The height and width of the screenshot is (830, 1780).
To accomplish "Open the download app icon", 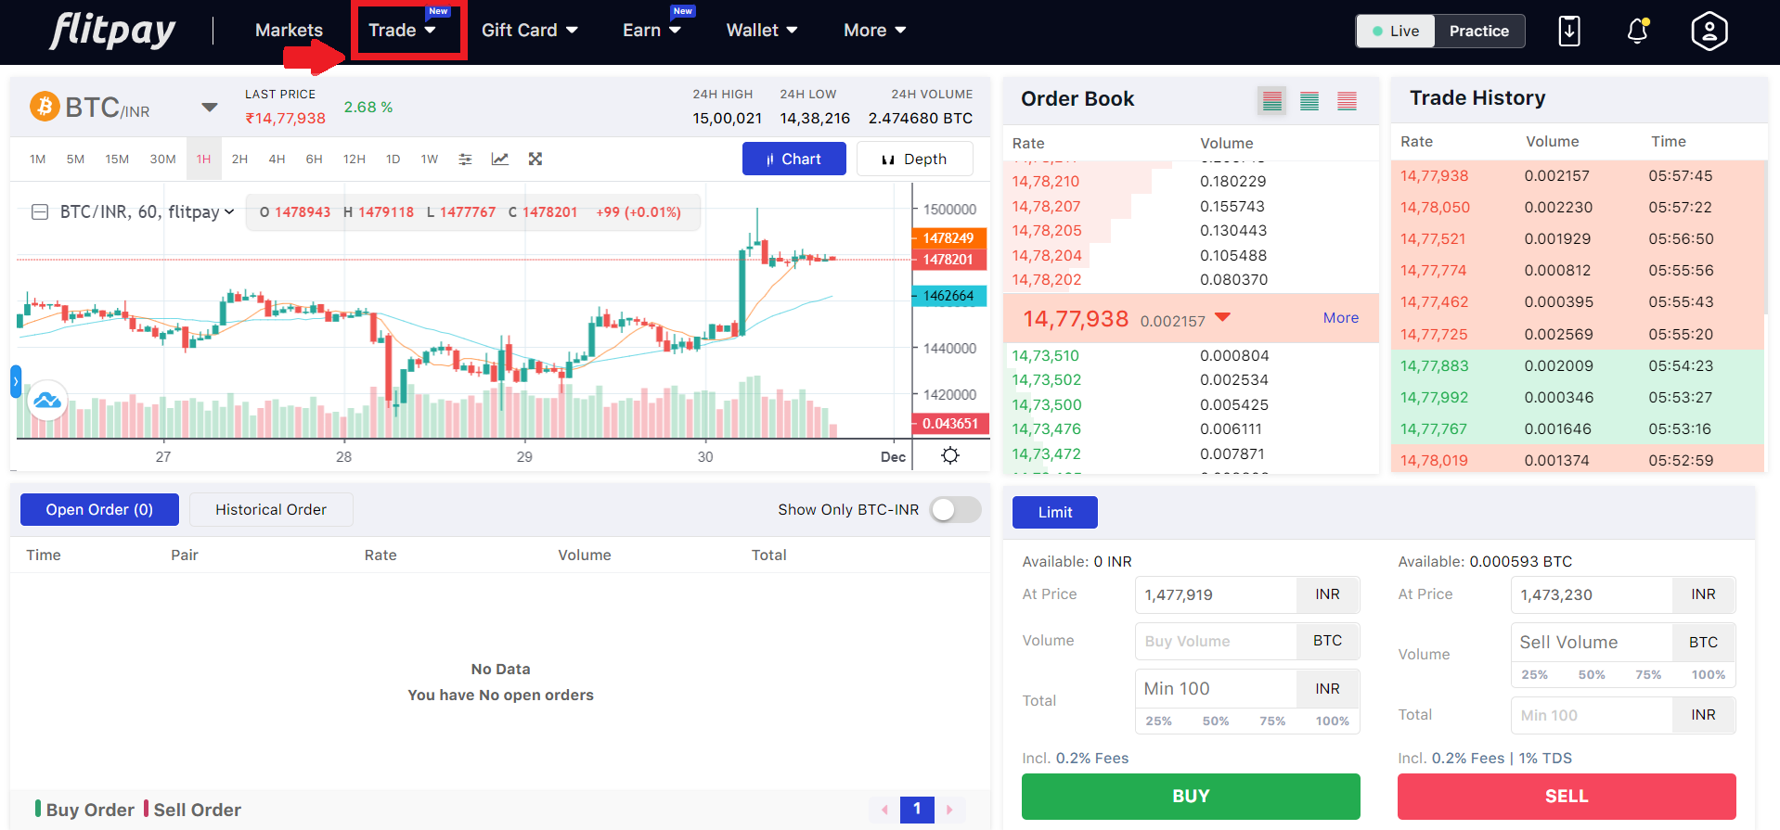I will coord(1569,31).
